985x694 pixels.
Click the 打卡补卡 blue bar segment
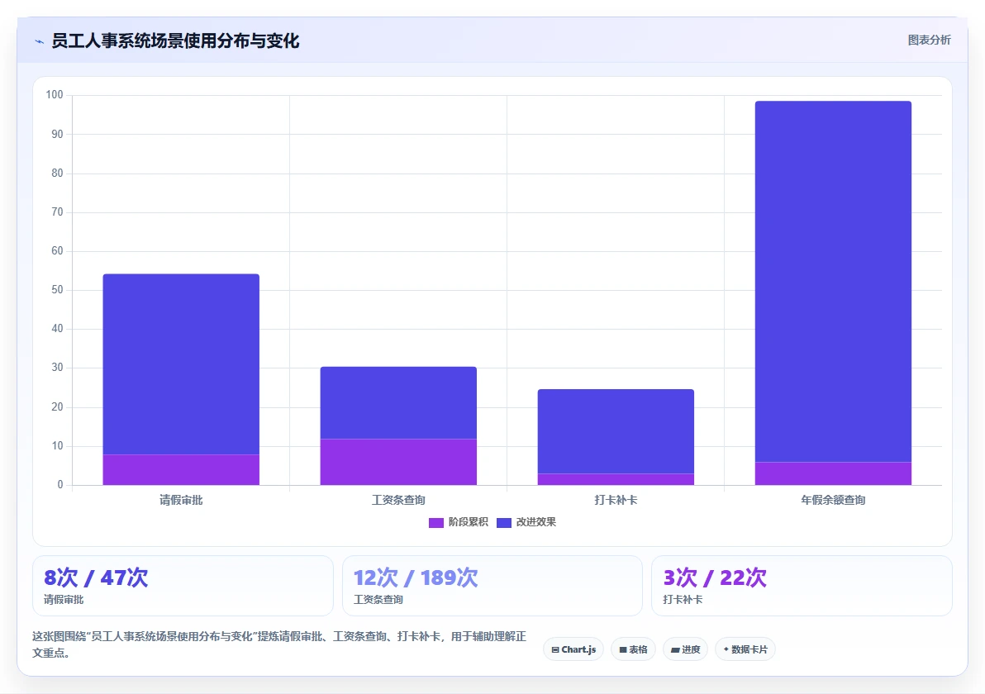(x=616, y=431)
